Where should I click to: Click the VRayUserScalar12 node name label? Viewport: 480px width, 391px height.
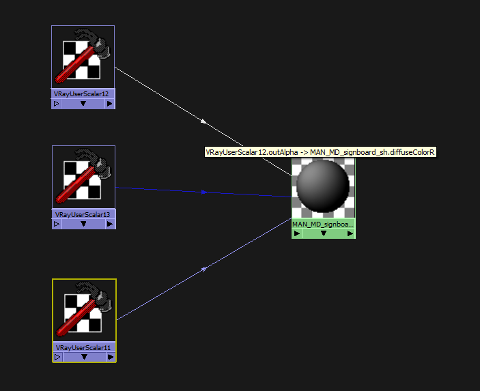81,94
